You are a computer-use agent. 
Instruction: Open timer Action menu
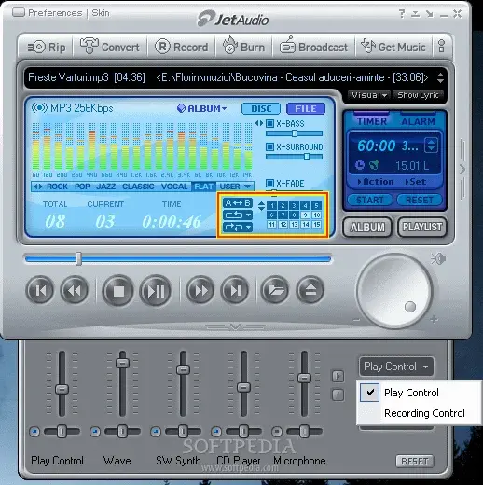[x=376, y=182]
